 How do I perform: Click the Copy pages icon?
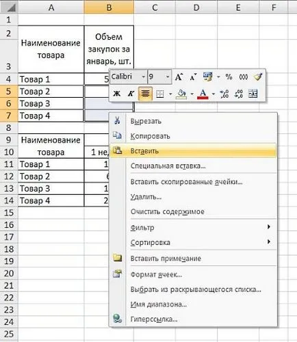coord(117,135)
